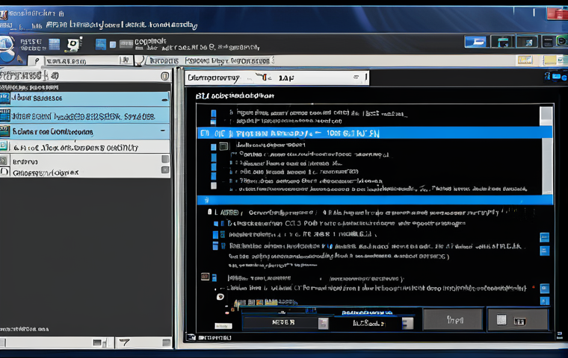Click the large gray button at the bottom right

point(453,320)
